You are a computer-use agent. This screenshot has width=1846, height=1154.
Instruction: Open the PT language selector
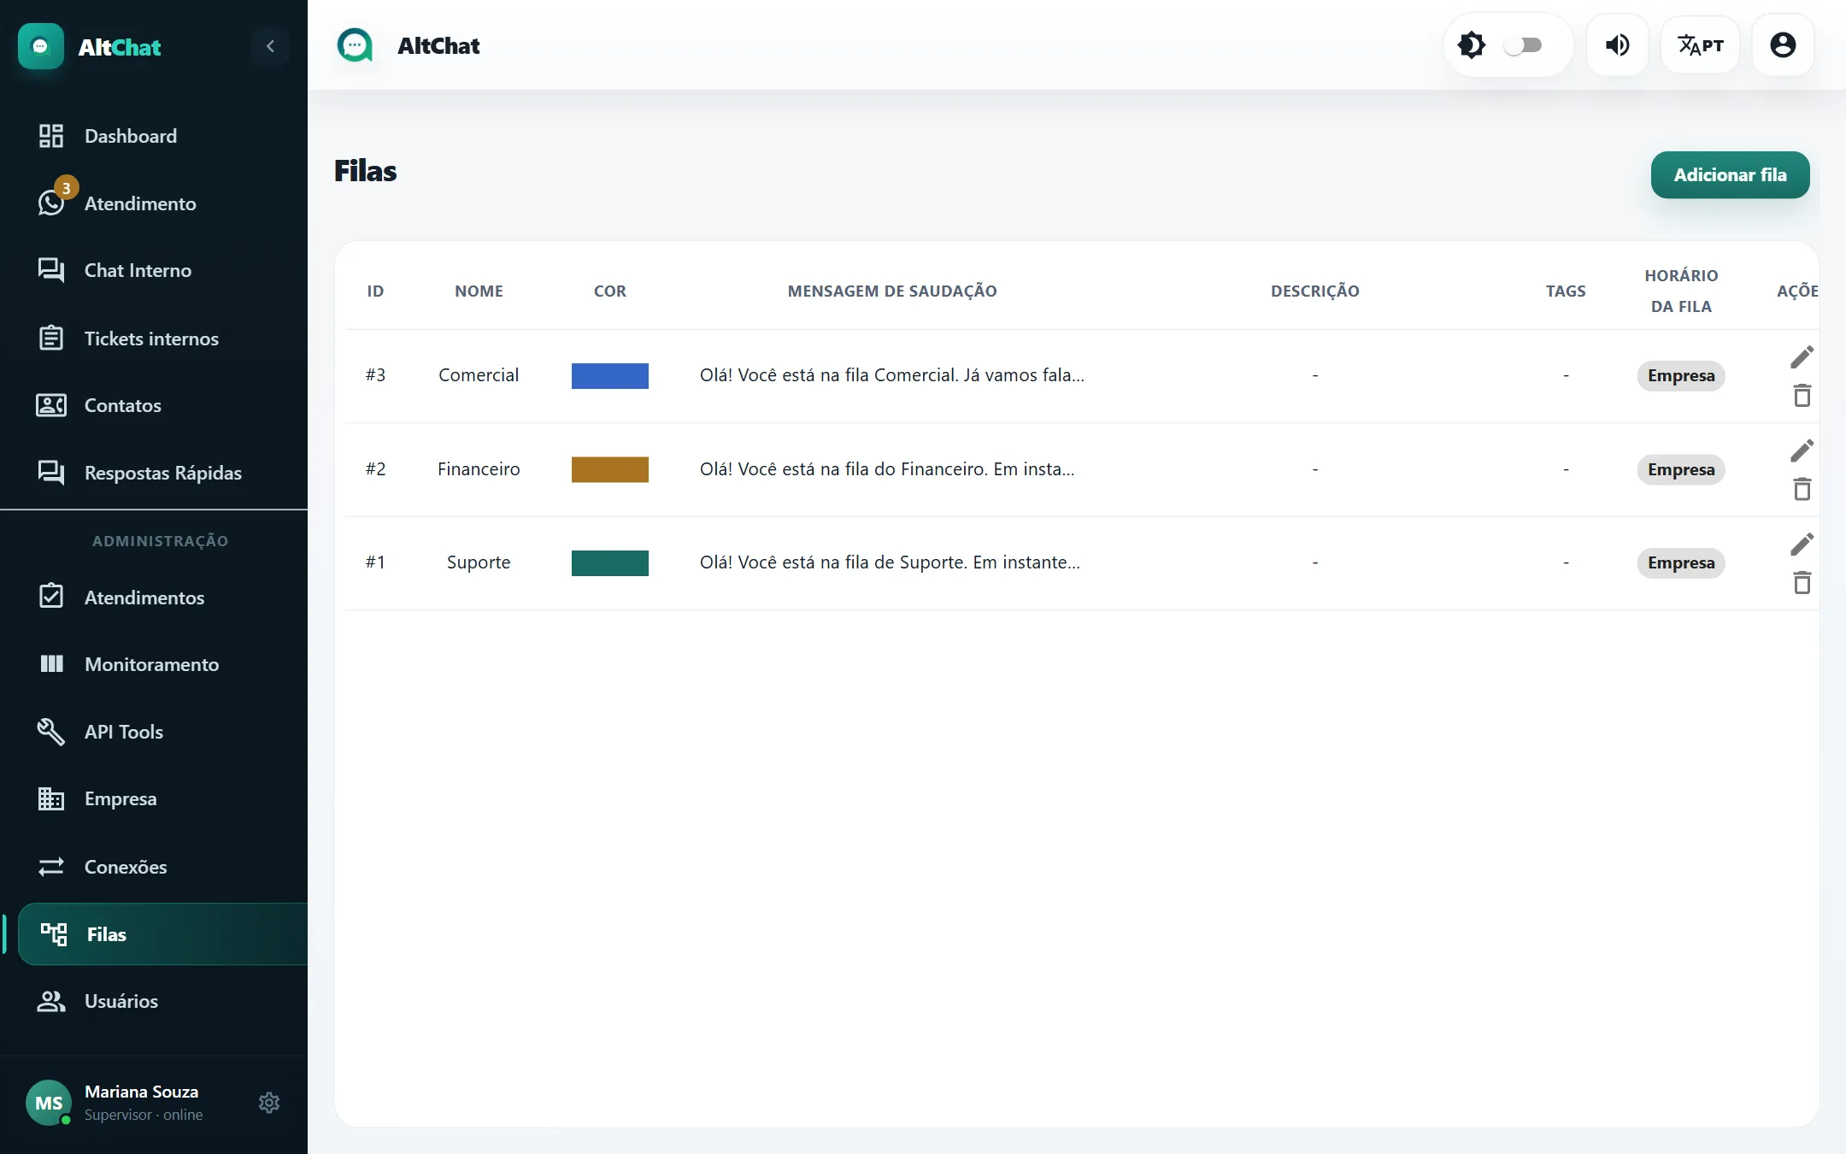[1701, 45]
